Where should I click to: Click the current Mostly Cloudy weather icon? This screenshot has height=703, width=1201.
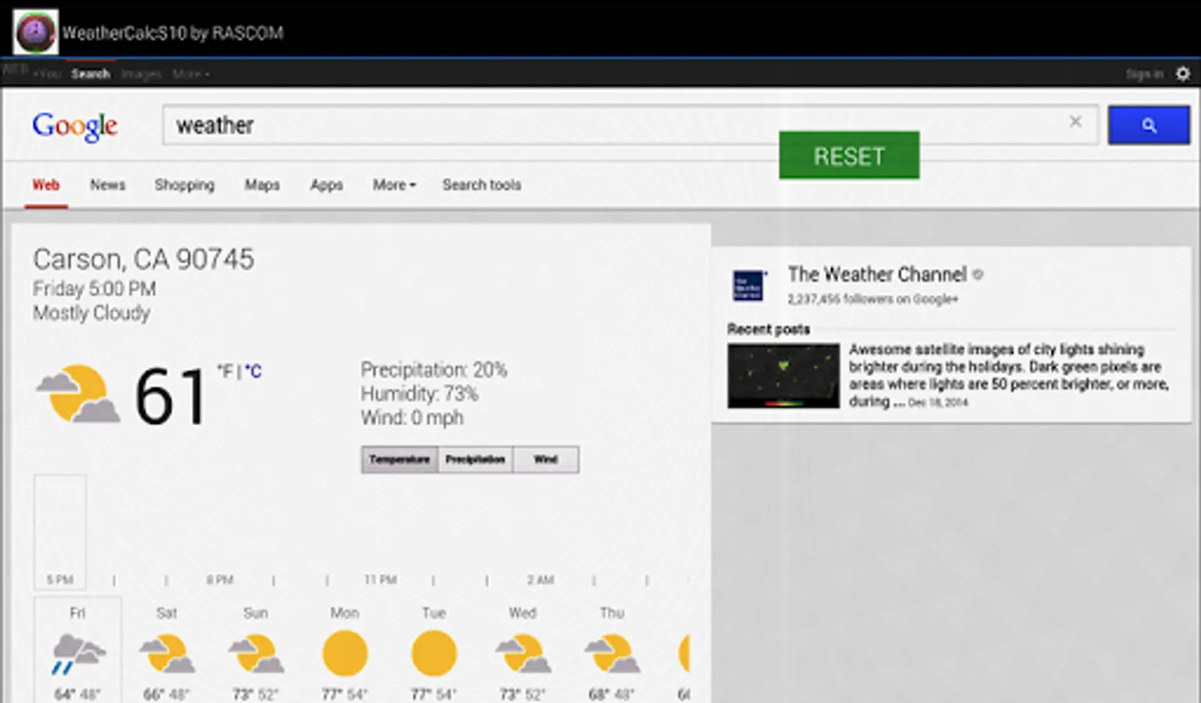78,394
